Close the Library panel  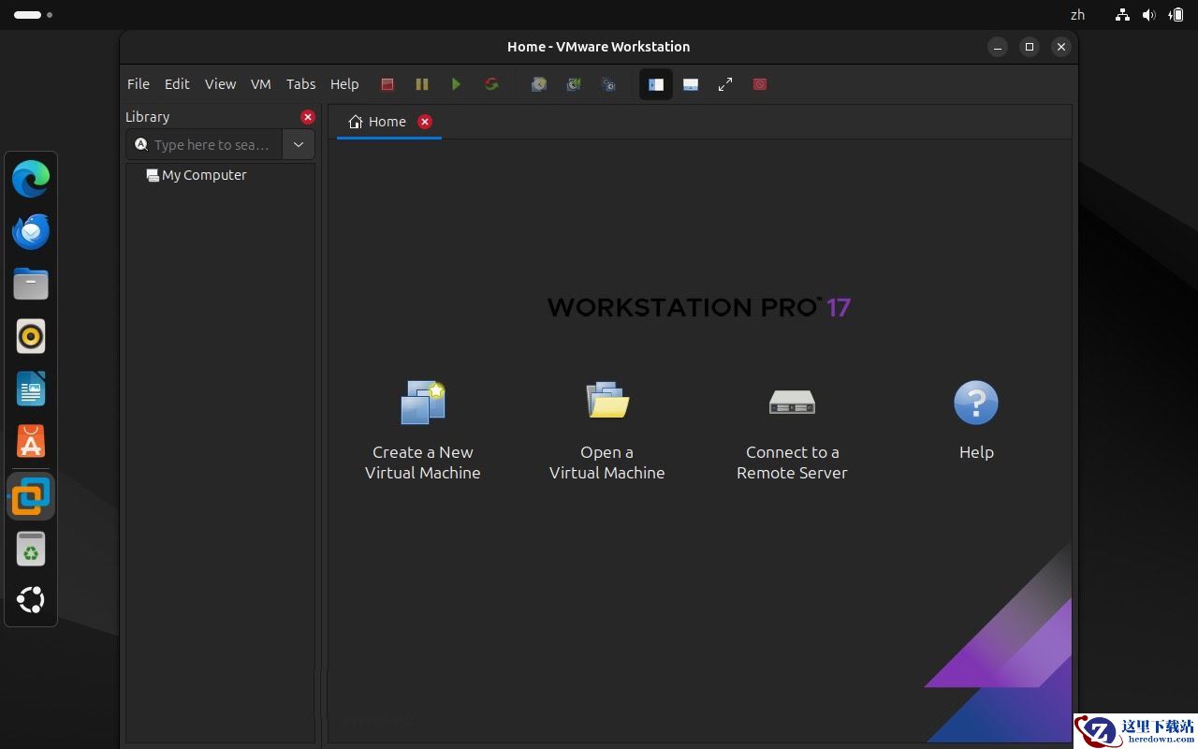click(x=308, y=117)
